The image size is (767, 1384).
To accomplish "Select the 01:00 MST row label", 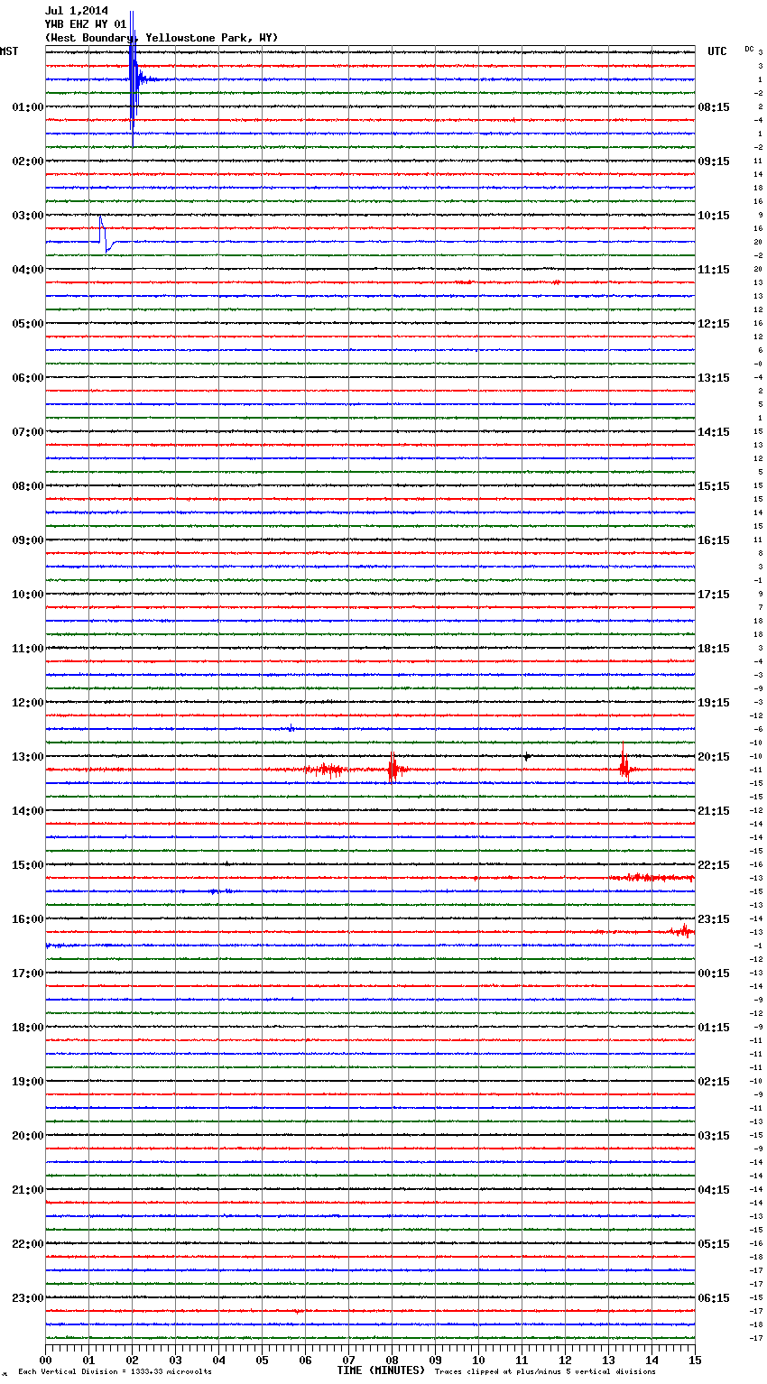I will click(28, 106).
